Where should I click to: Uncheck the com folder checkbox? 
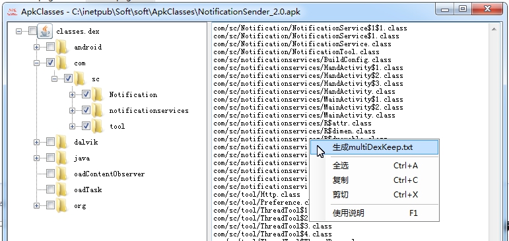50,63
